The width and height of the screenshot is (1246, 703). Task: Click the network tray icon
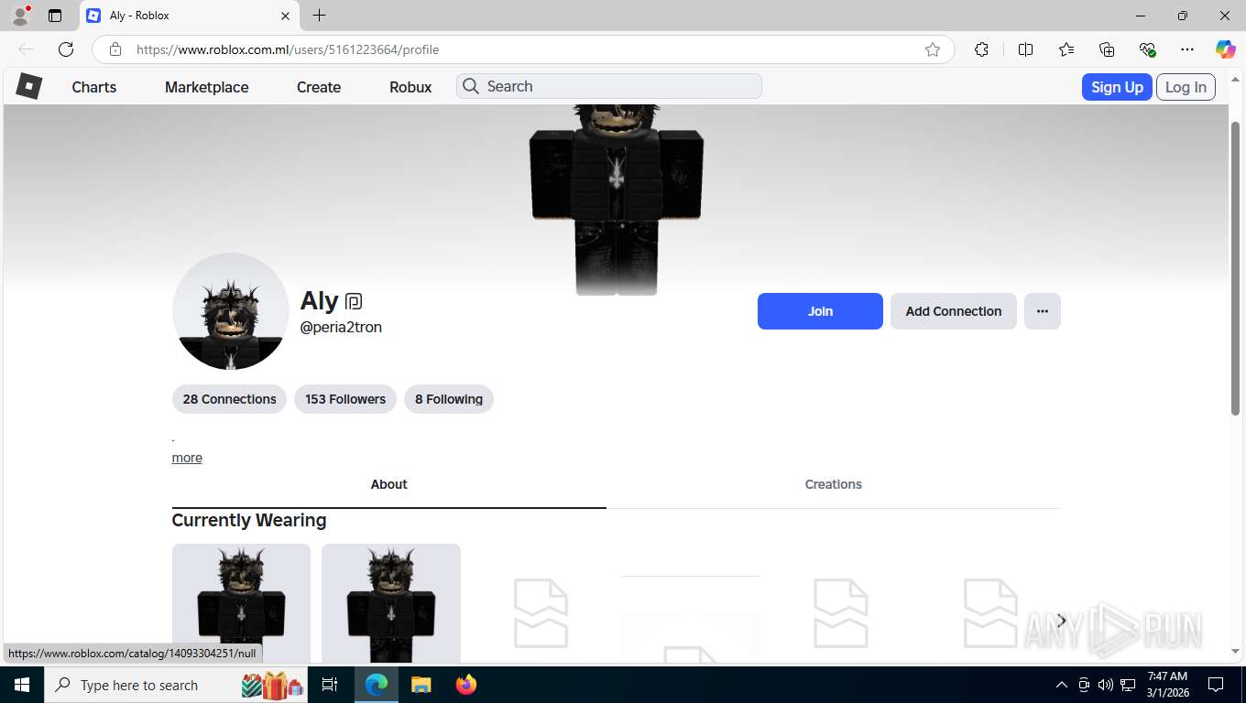click(1127, 685)
